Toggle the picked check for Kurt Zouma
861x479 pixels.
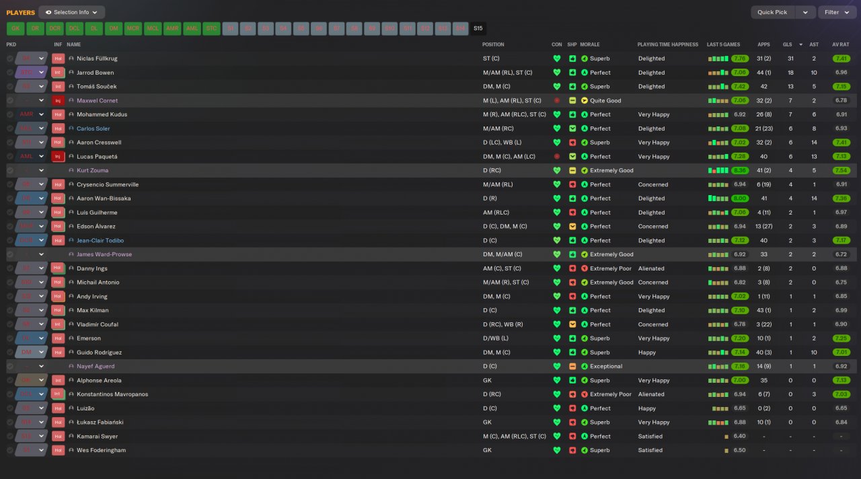(x=10, y=171)
